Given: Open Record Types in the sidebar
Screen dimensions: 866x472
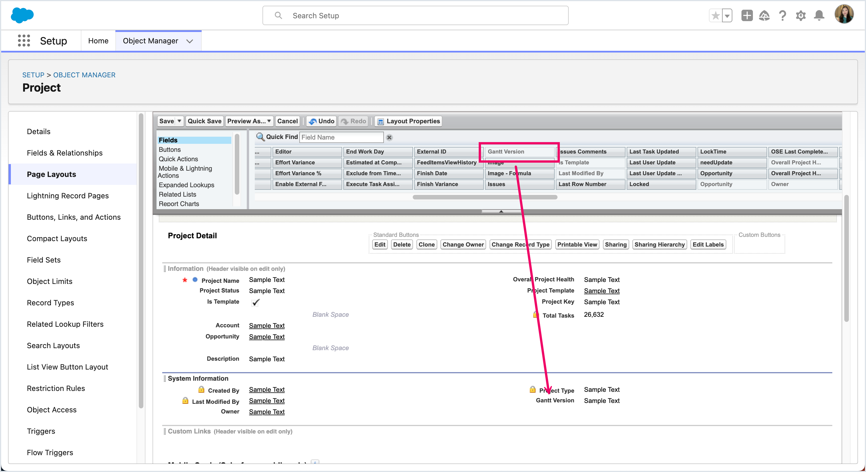Looking at the screenshot, I should pyautogui.click(x=51, y=303).
